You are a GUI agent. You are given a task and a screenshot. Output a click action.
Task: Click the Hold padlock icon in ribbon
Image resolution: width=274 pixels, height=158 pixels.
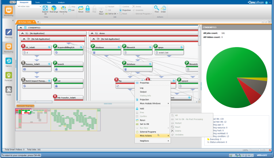tap(88, 9)
